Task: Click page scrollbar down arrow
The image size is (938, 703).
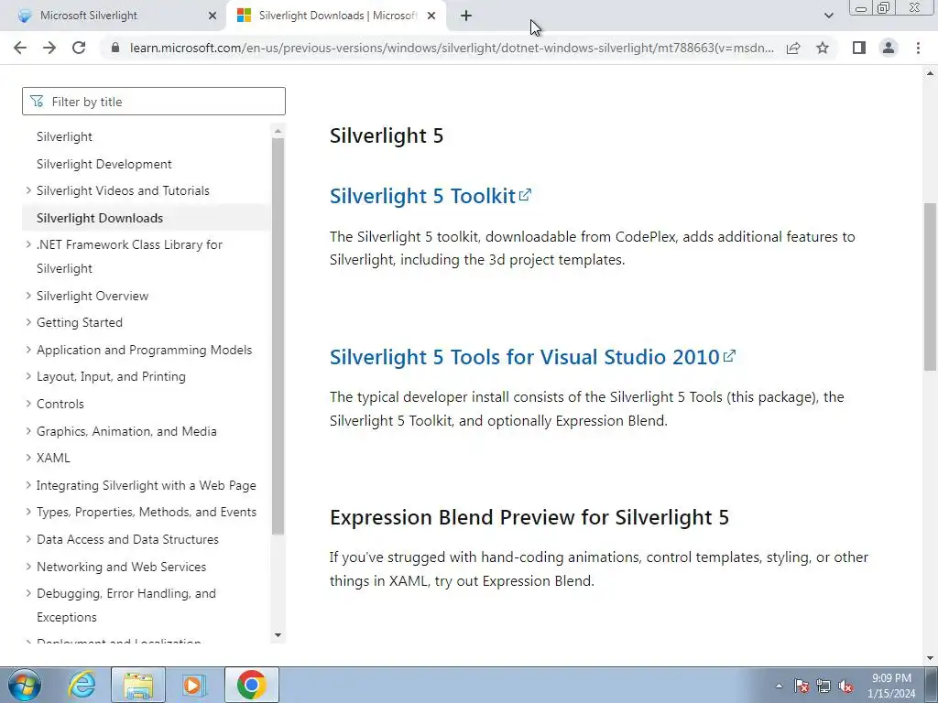Action: [x=931, y=659]
